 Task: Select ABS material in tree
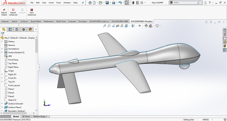pos(10,56)
